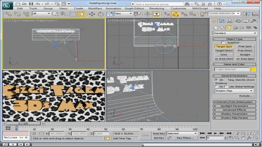Viewport: 262px width, 147px height.
Task: Expand the Shadow Parameters rollout
Action: (x=234, y=114)
